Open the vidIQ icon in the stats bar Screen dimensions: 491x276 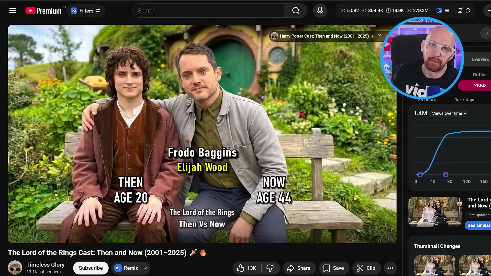point(439,10)
